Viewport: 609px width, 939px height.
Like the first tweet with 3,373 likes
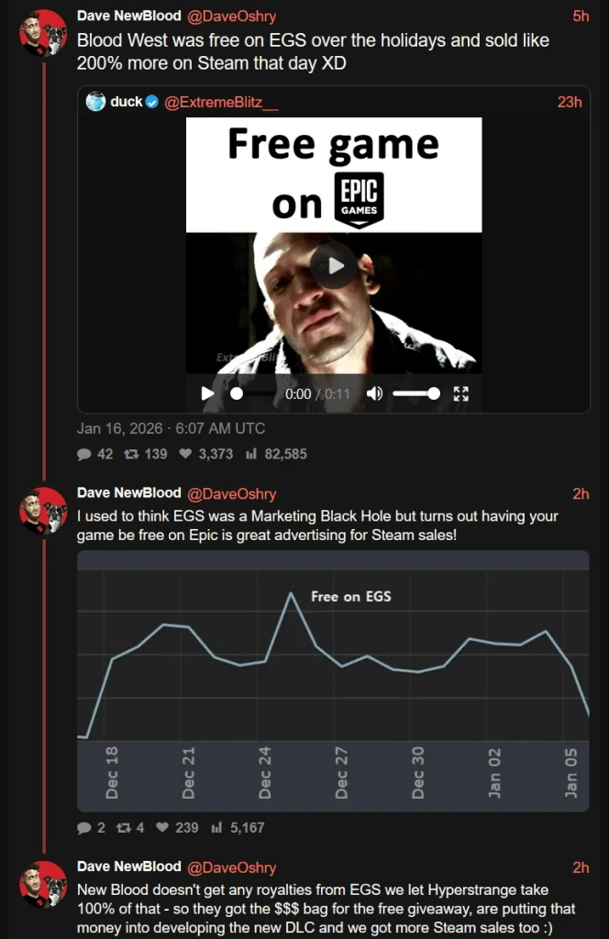206,454
